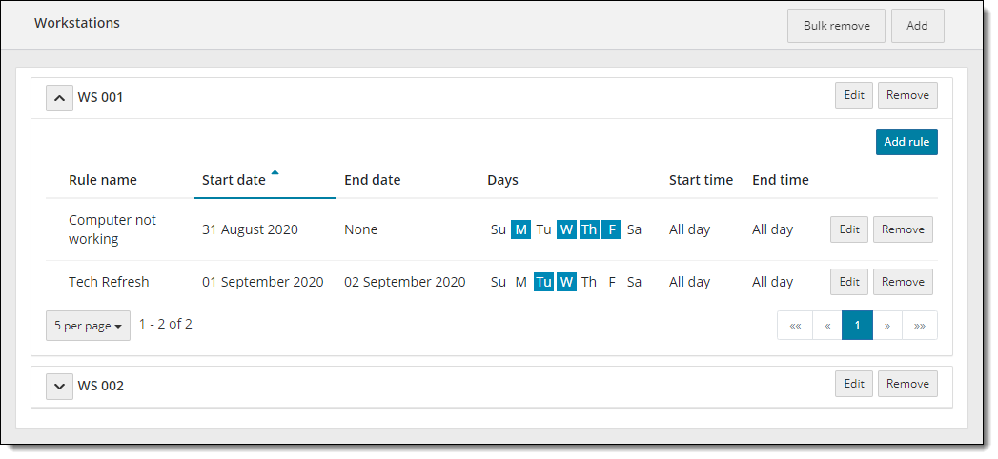
Task: Add a new workstation
Action: (x=917, y=26)
